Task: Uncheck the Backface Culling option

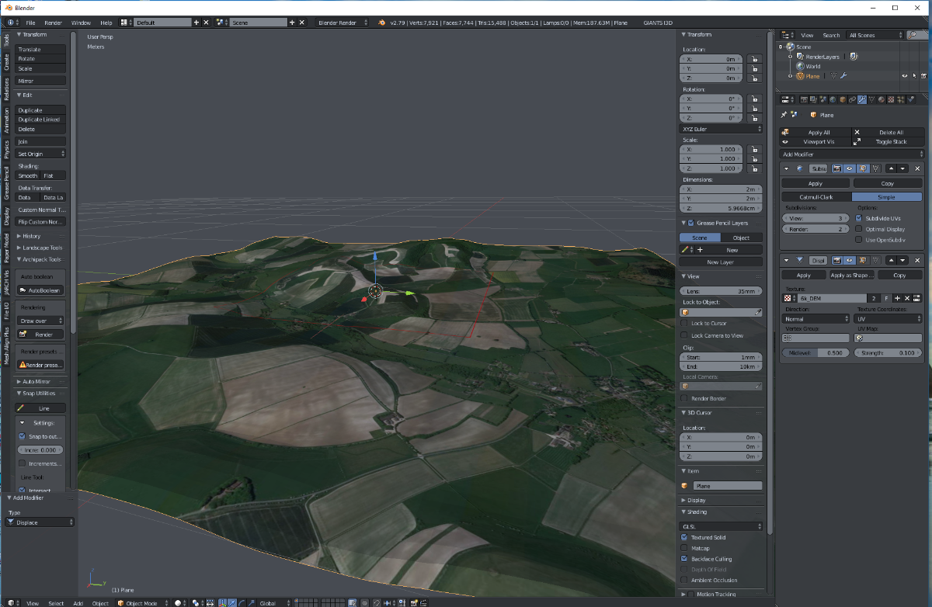Action: (684, 559)
